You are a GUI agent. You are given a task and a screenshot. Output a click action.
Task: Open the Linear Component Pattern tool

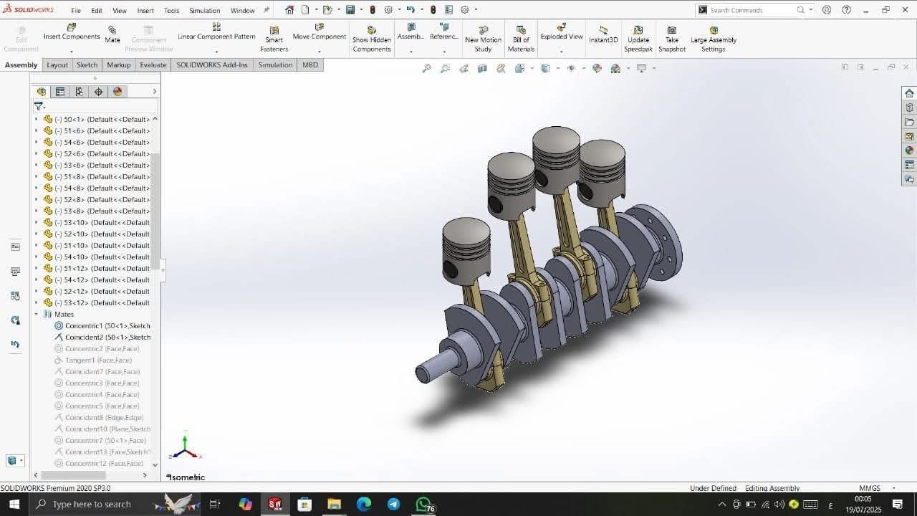216,32
